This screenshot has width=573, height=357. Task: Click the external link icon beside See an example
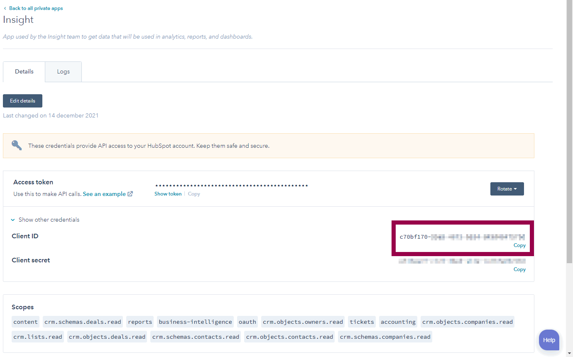pyautogui.click(x=130, y=193)
